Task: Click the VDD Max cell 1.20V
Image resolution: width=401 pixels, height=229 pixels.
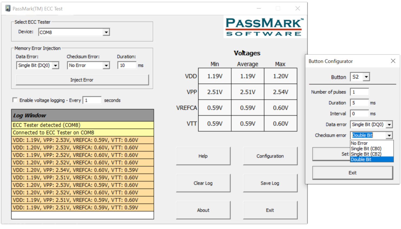Action: coord(281,76)
